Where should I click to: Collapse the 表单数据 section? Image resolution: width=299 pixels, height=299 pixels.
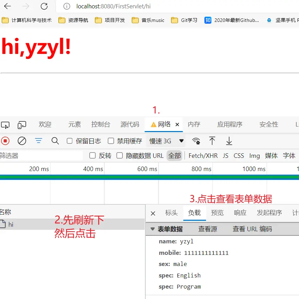[x=153, y=229]
